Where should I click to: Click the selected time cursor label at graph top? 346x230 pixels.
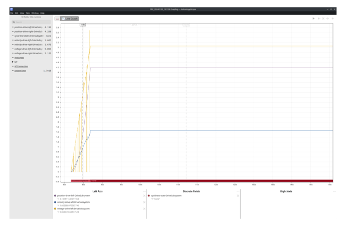[83, 25]
